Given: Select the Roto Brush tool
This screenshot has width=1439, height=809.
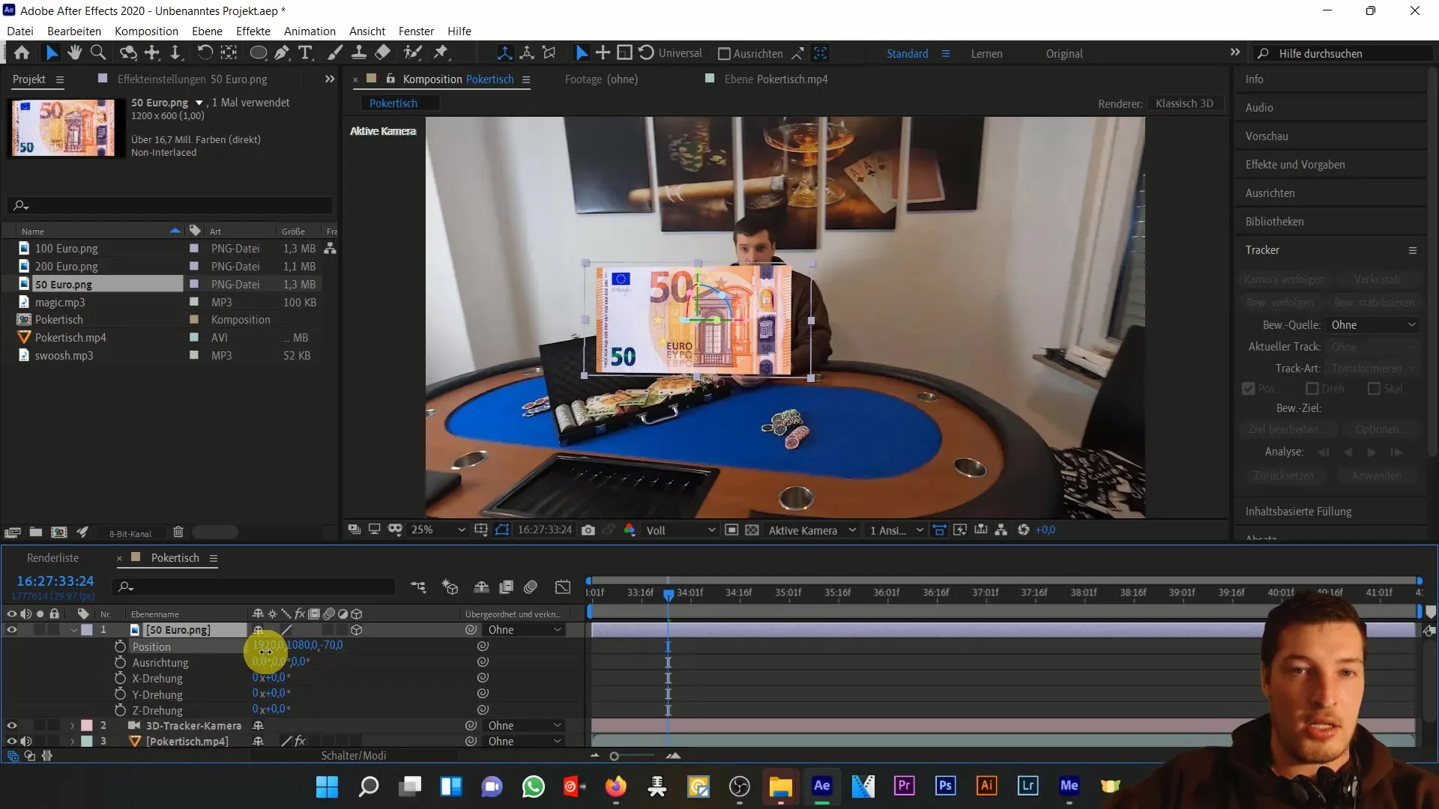Looking at the screenshot, I should click(x=412, y=52).
